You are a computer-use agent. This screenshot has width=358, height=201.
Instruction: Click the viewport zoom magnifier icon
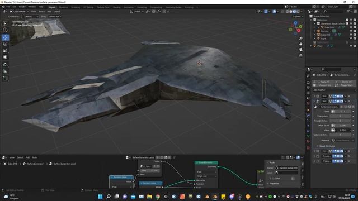[301, 39]
